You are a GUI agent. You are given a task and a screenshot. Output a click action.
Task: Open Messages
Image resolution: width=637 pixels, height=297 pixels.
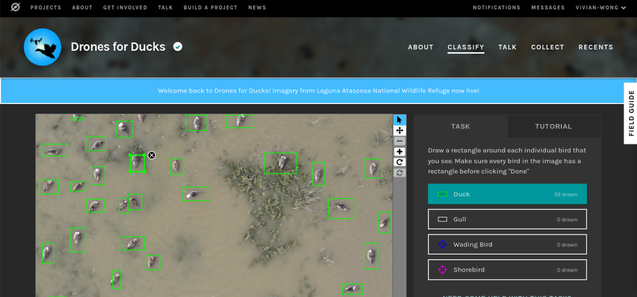click(x=548, y=7)
